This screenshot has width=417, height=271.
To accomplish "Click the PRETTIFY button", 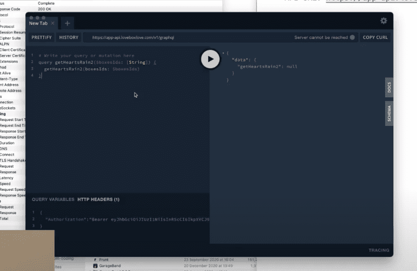I will 42,37.
